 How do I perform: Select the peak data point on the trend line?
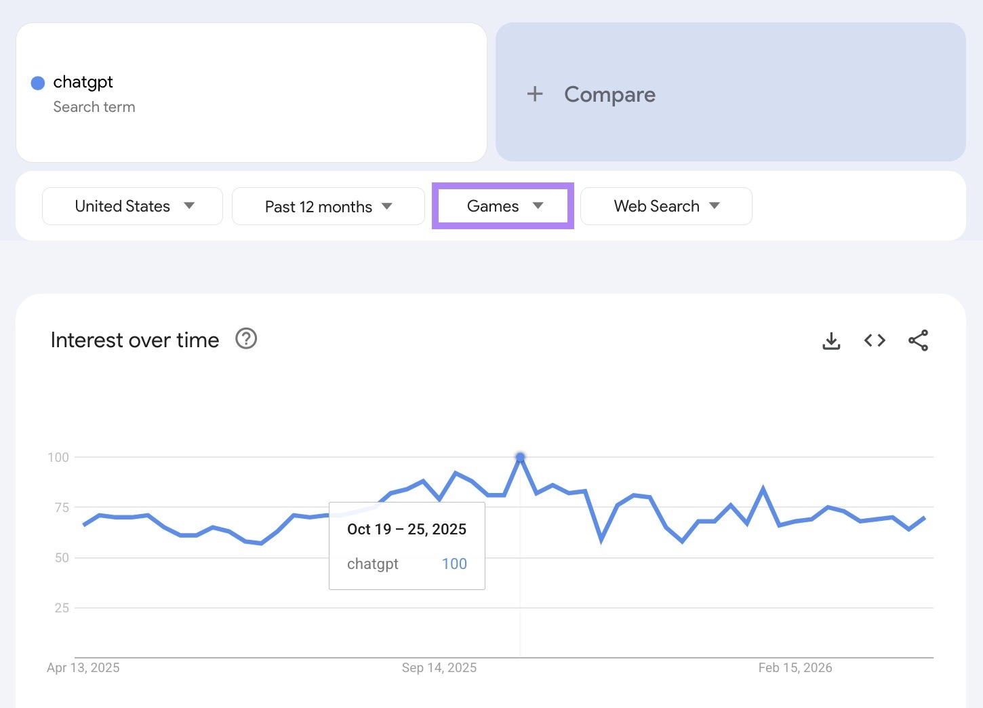pyautogui.click(x=520, y=457)
